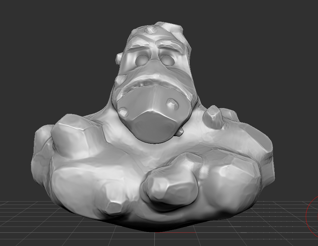The width and height of the screenshot is (318, 246).
Task: Click the small bump on the forehead top
Action: click(151, 30)
